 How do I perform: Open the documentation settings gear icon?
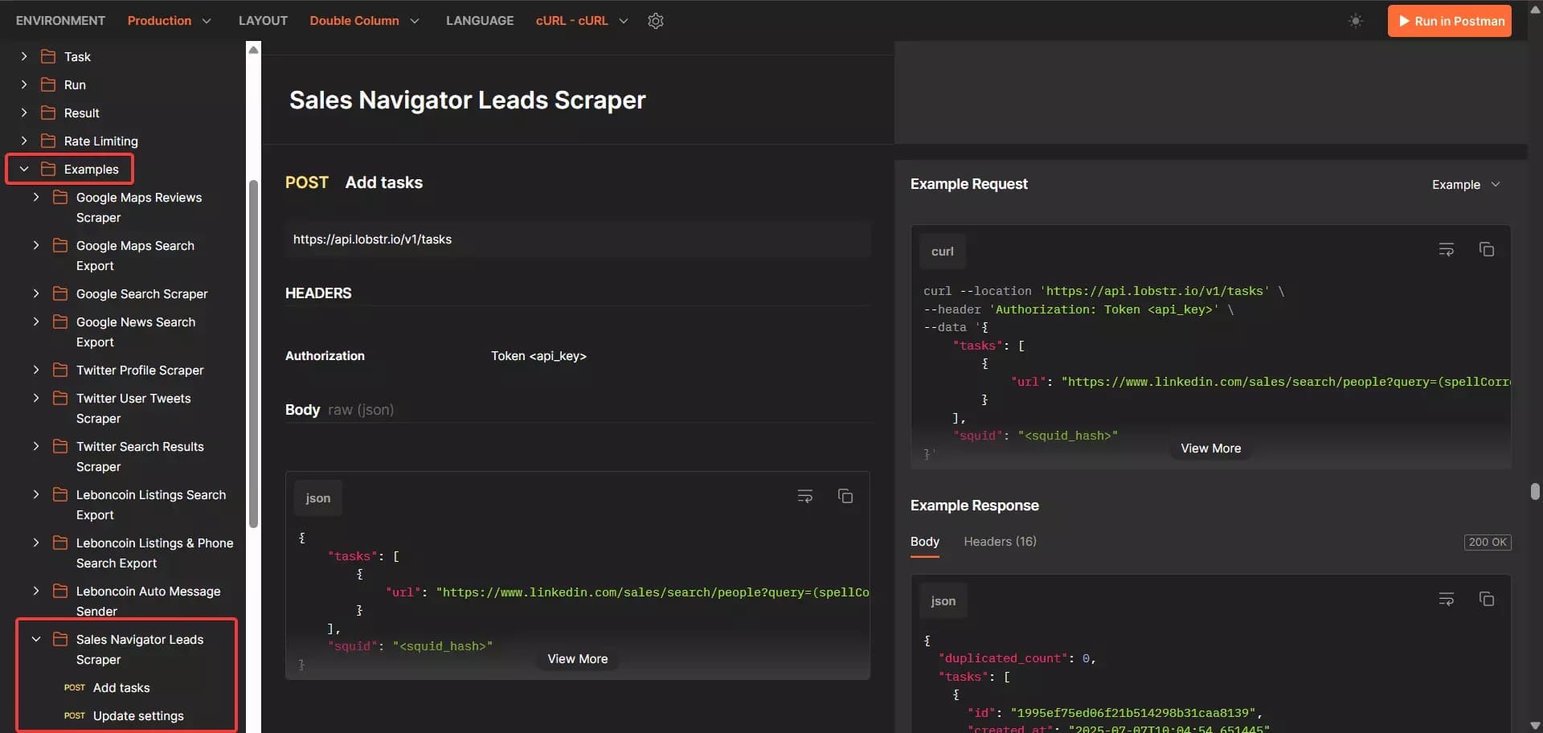[x=656, y=21]
